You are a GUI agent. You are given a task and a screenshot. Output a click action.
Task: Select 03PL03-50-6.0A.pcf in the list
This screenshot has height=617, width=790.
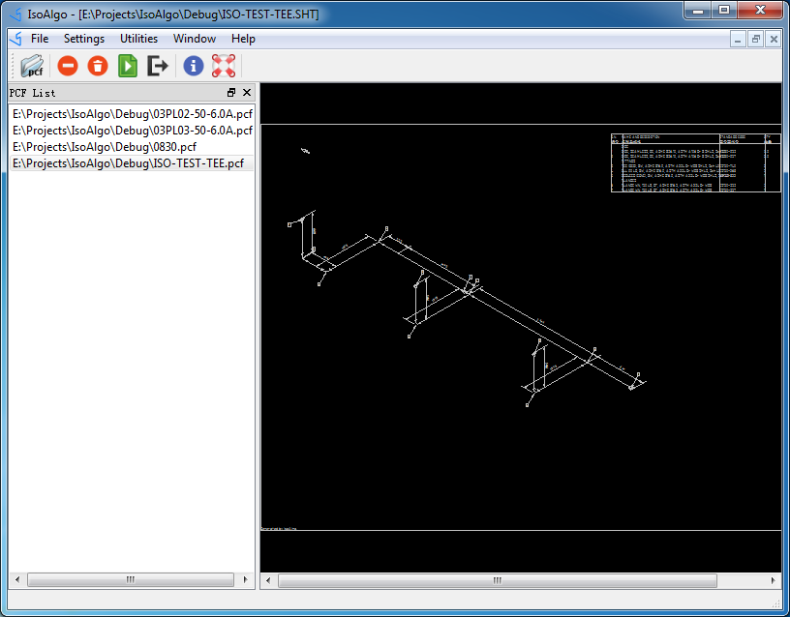point(132,131)
